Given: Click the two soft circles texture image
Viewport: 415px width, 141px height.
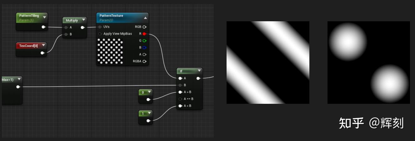Looking at the screenshot, I should coord(369,63).
